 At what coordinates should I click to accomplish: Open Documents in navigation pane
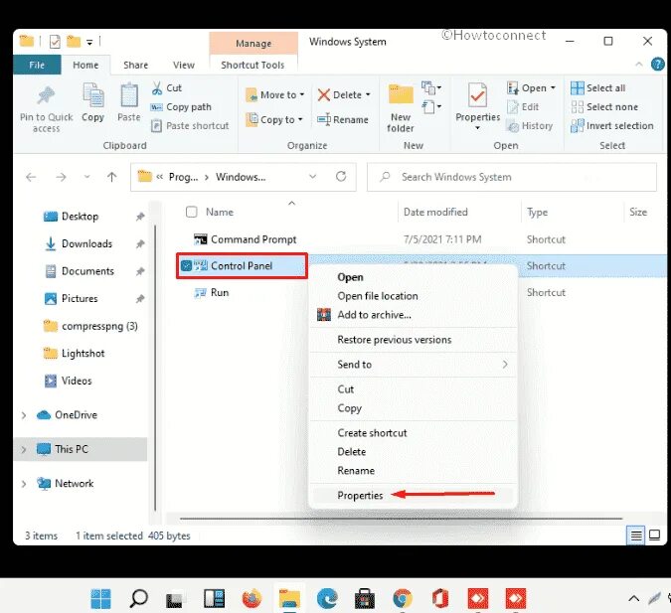(87, 271)
